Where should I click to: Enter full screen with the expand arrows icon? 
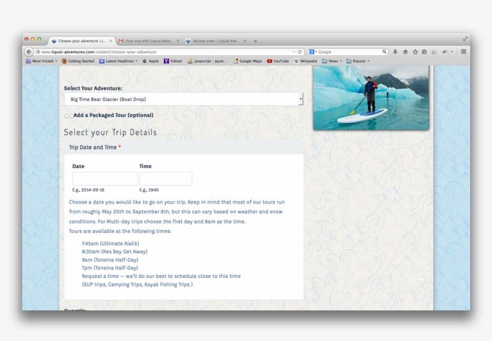click(466, 39)
